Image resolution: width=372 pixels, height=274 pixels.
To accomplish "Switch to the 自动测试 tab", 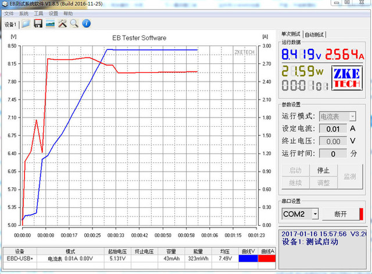I will [x=314, y=35].
